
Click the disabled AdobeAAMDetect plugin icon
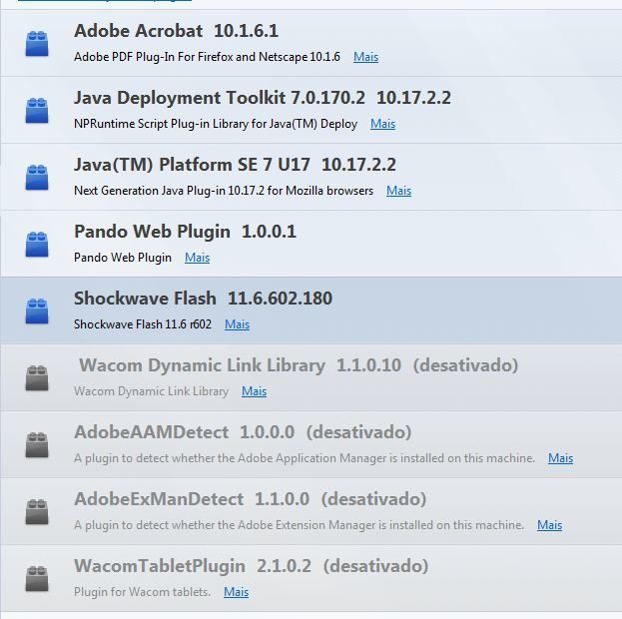(x=37, y=445)
